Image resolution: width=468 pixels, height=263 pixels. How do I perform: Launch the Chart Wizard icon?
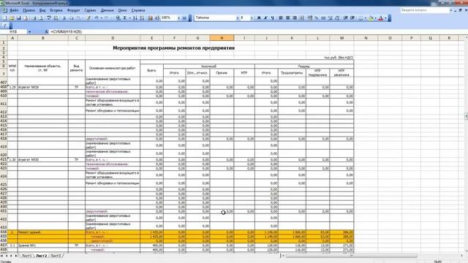pos(150,18)
